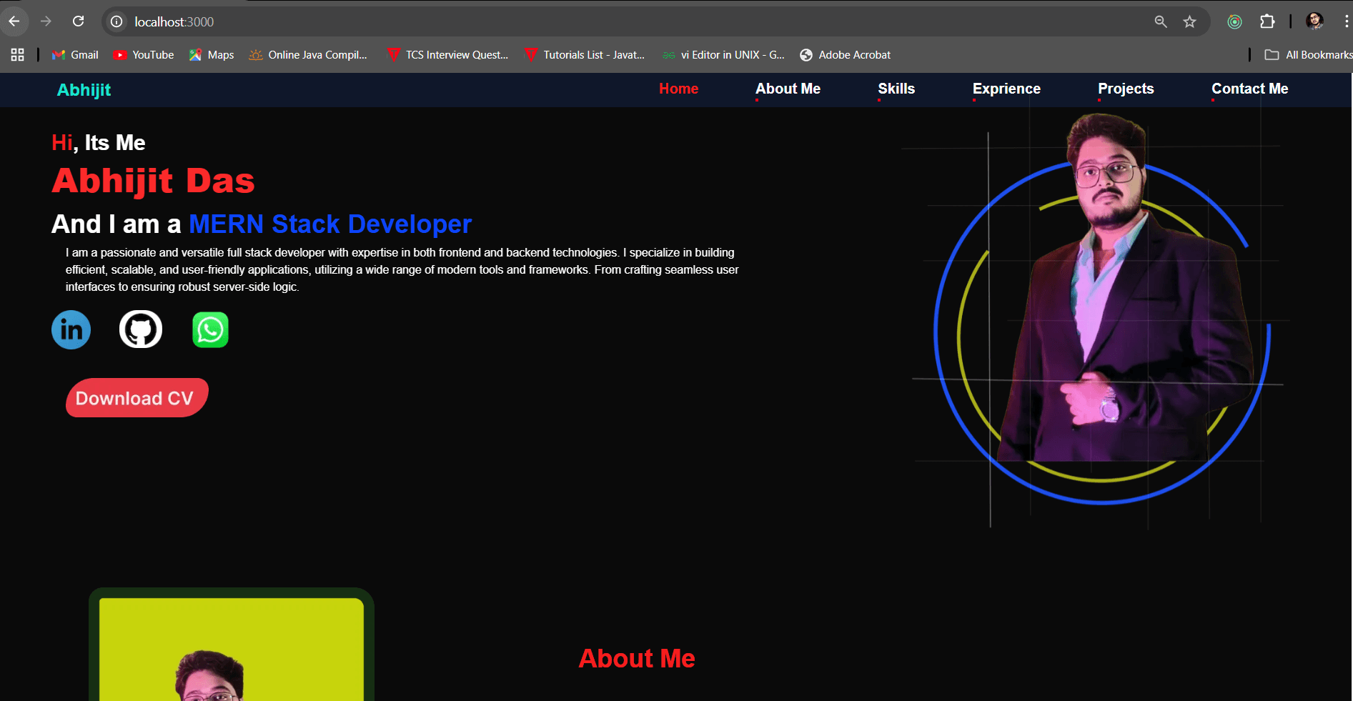
Task: Navigate to Projects in the navbar
Action: coord(1126,89)
